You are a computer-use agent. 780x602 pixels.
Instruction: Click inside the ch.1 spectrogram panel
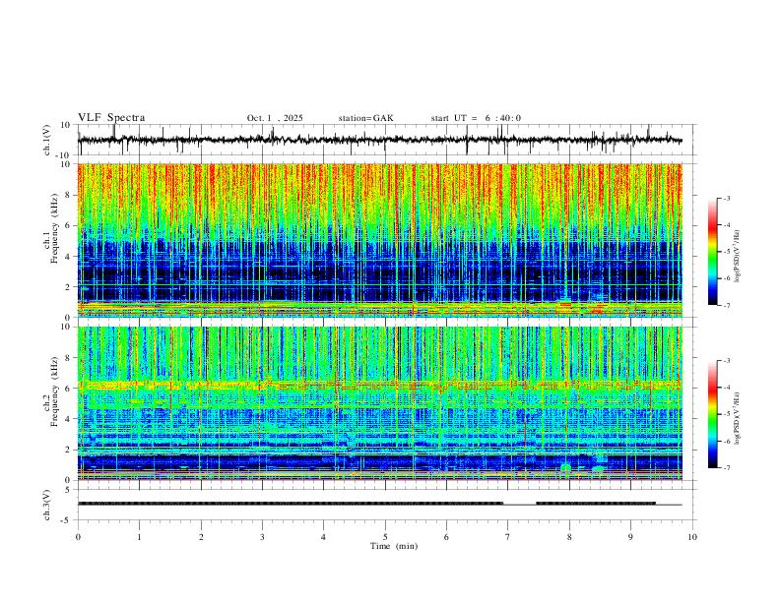(x=379, y=240)
